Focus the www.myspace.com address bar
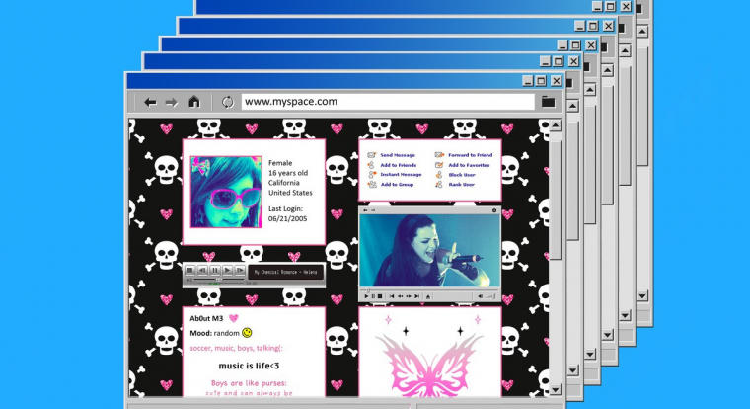Image resolution: width=750 pixels, height=409 pixels. [x=388, y=102]
